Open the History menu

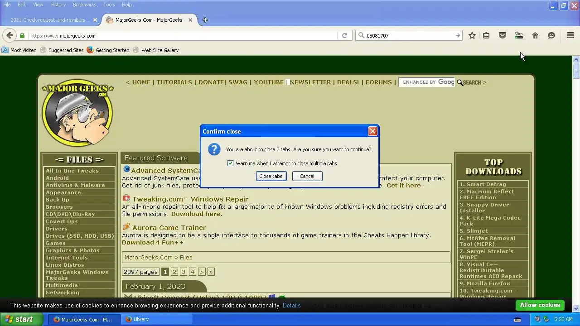coord(58,5)
